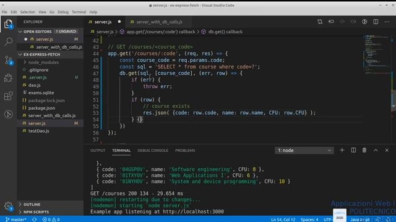Switch to the server_with_db_calls.js editor tab
Image resolution: width=396 pixels, height=222 pixels.
[159, 22]
